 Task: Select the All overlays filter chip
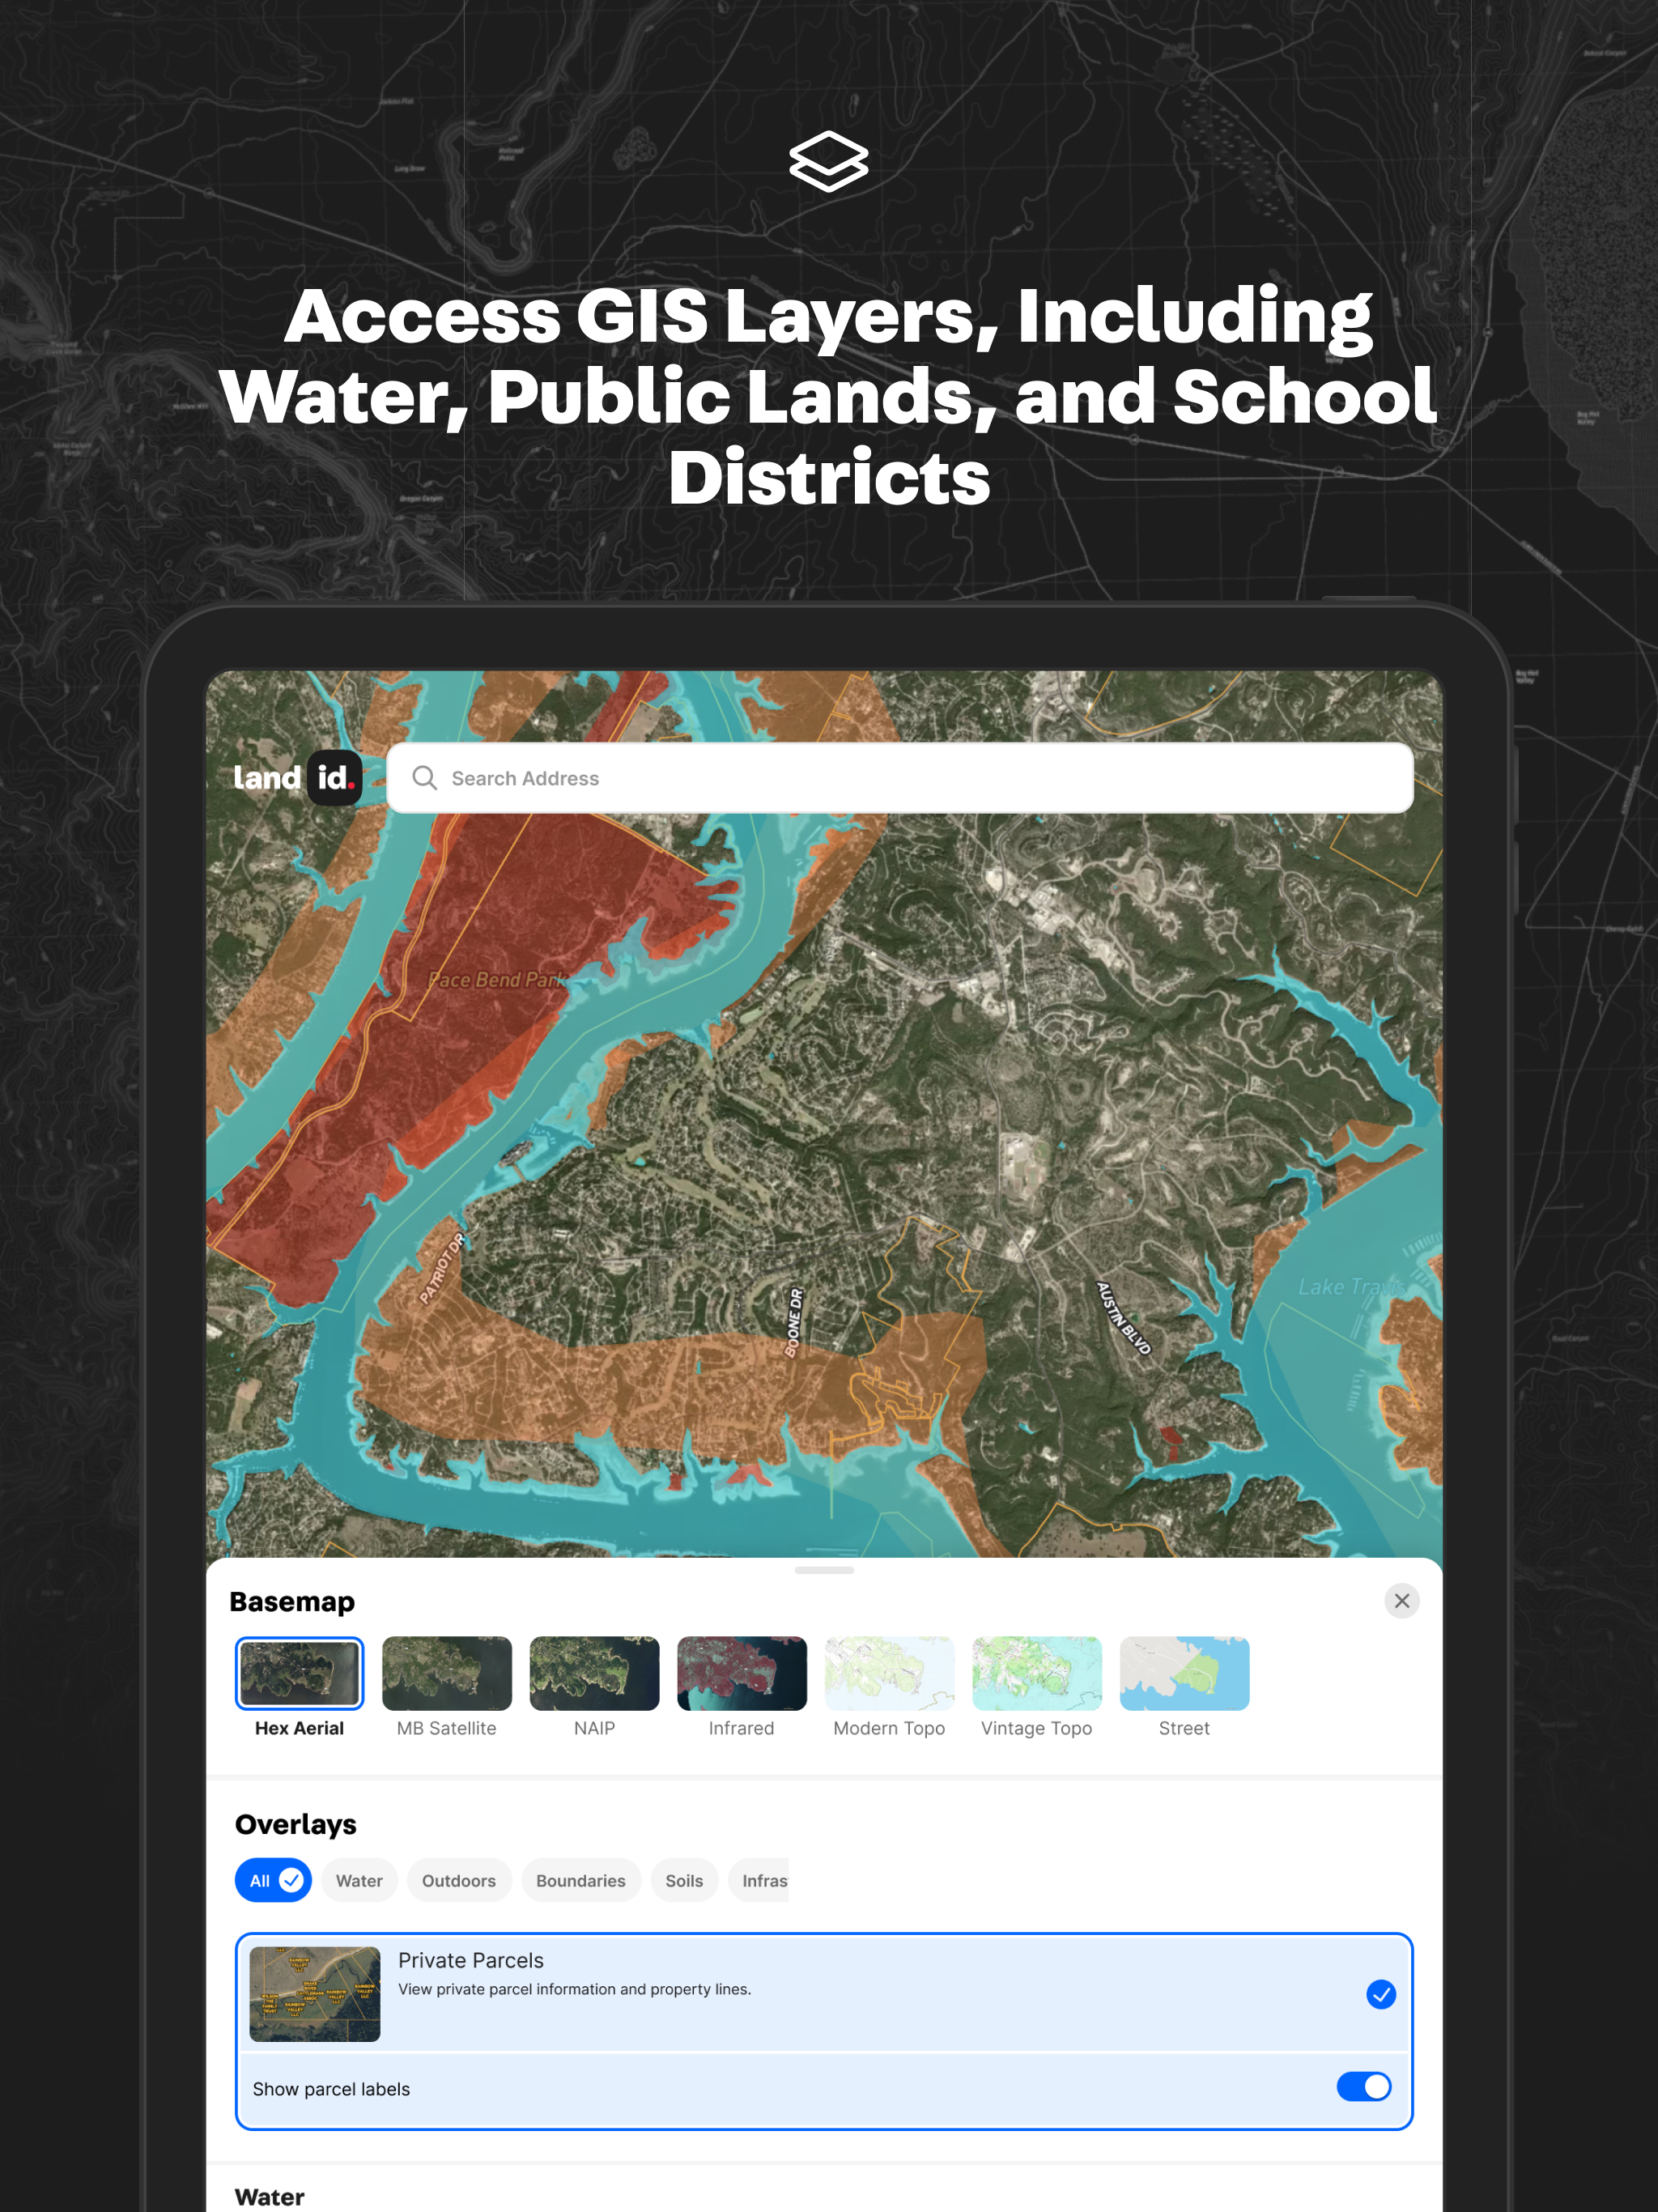273,1881
